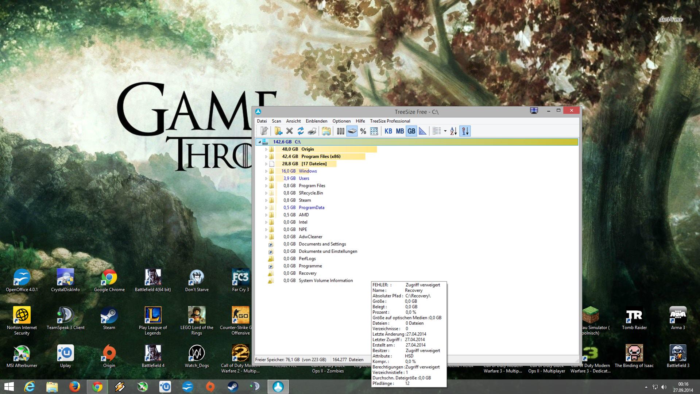The width and height of the screenshot is (700, 394).
Task: Click the list-style view icon in the toolbar
Action: tap(437, 131)
